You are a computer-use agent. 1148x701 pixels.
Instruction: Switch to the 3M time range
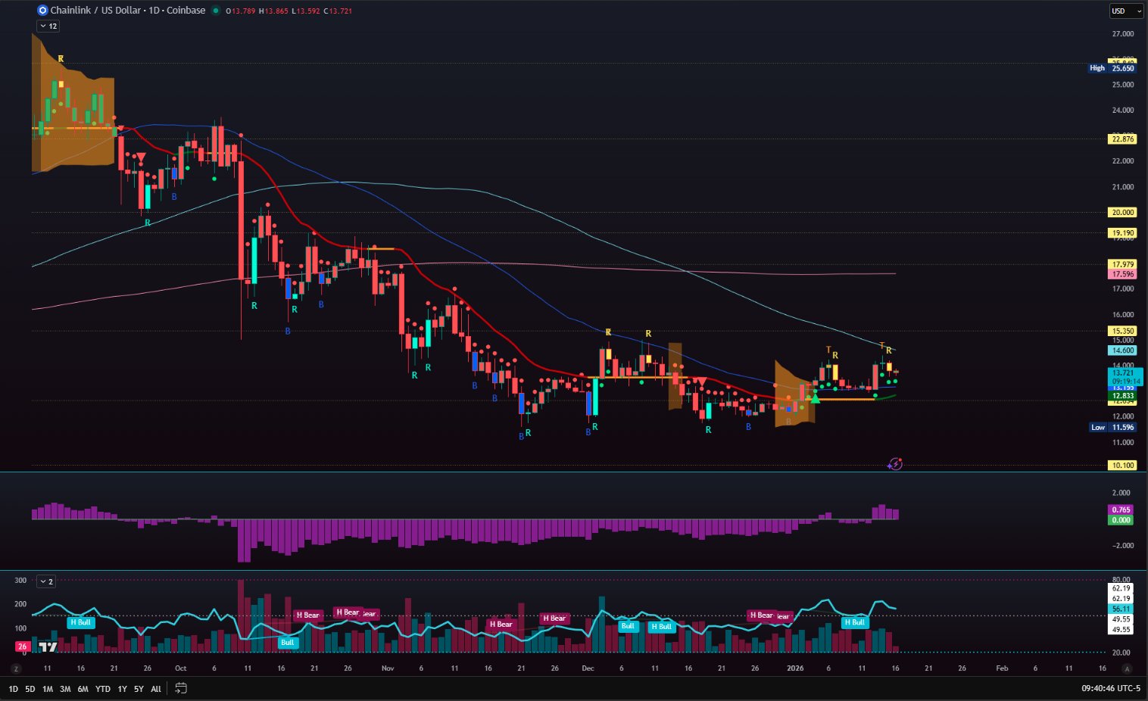(65, 689)
